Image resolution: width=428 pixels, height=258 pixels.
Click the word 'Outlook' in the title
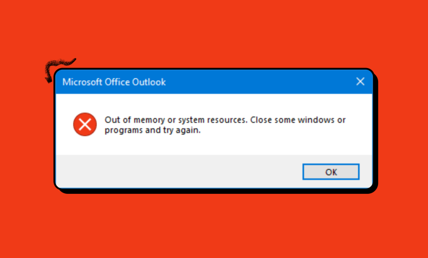click(149, 82)
